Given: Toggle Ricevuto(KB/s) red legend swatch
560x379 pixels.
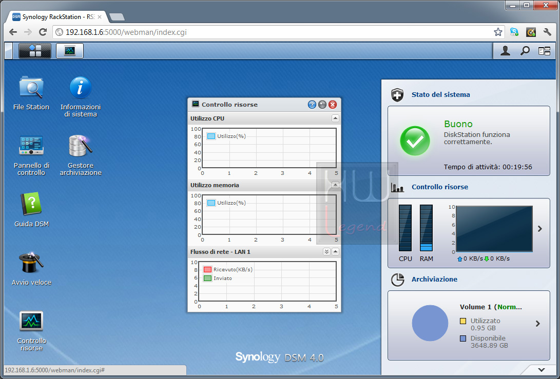Looking at the screenshot, I should 207,269.
